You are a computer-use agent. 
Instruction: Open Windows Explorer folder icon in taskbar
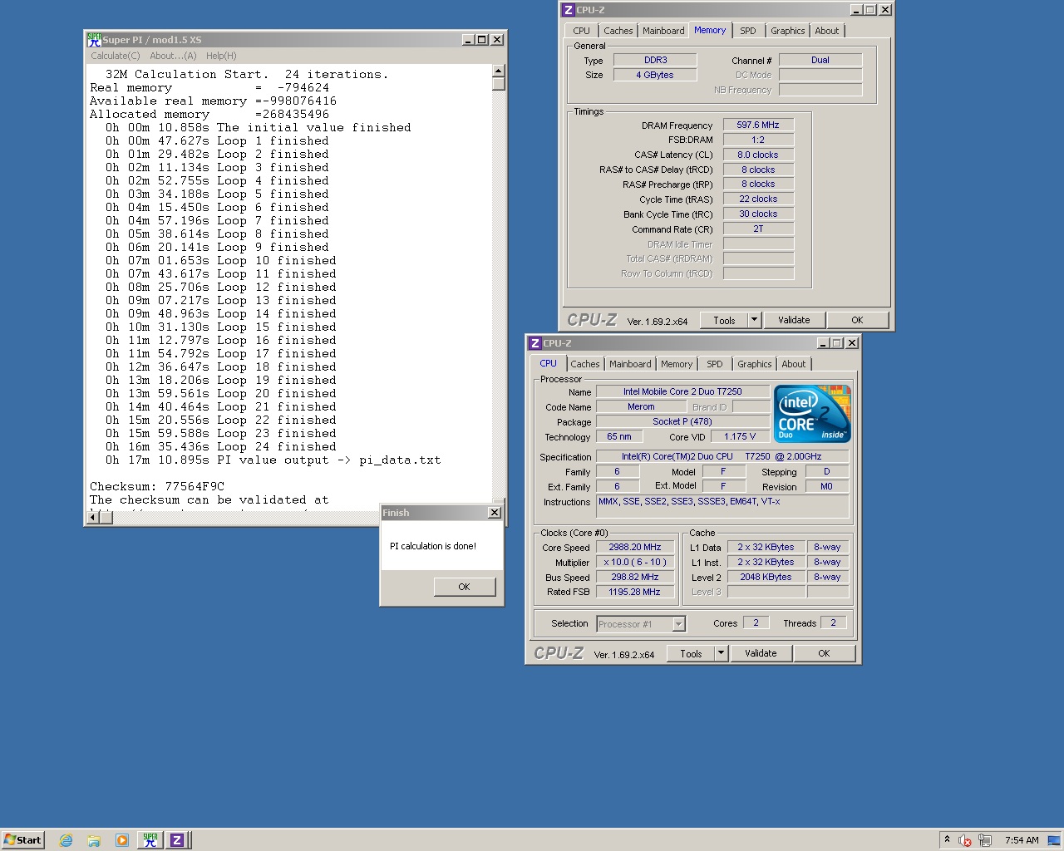pos(94,840)
